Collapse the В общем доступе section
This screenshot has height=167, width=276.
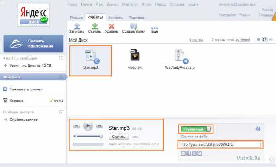[x=61, y=112]
